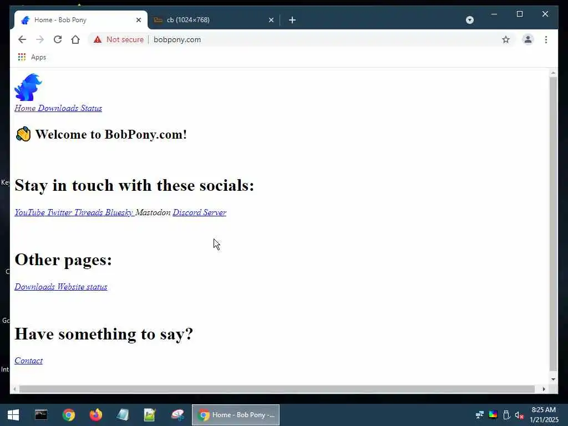Click the blue pony logo image
The height and width of the screenshot is (426, 568).
[x=28, y=87]
